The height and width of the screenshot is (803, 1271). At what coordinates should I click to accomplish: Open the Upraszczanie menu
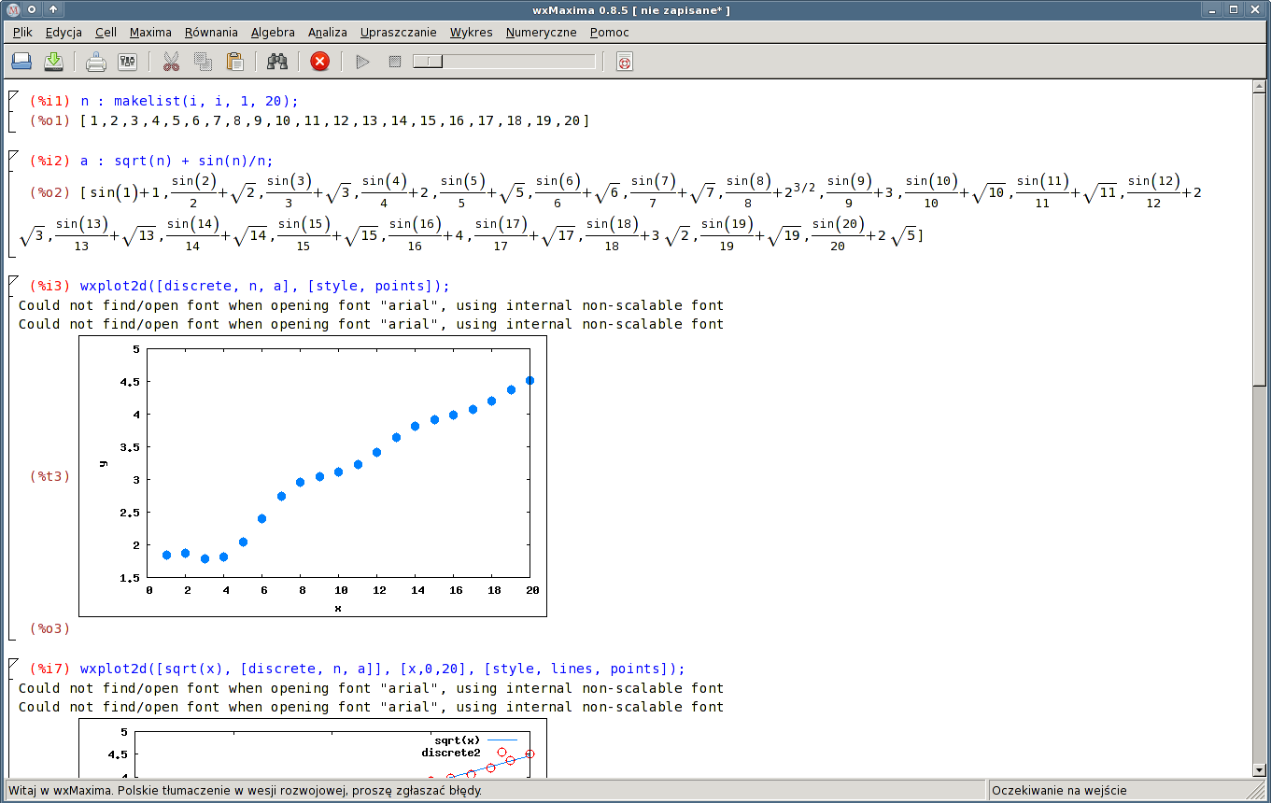click(x=398, y=32)
